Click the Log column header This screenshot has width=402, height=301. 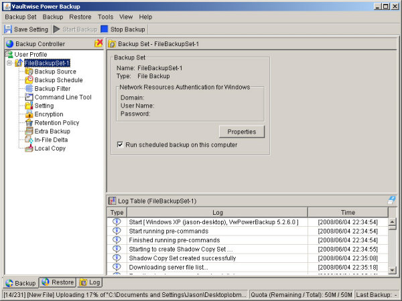[217, 213]
